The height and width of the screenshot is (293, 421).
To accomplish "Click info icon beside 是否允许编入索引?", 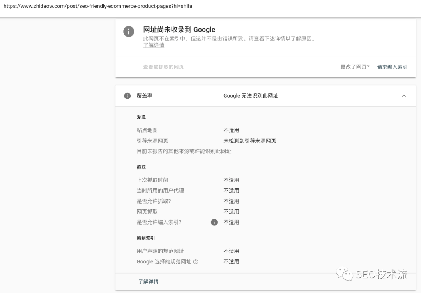I will coord(214,222).
